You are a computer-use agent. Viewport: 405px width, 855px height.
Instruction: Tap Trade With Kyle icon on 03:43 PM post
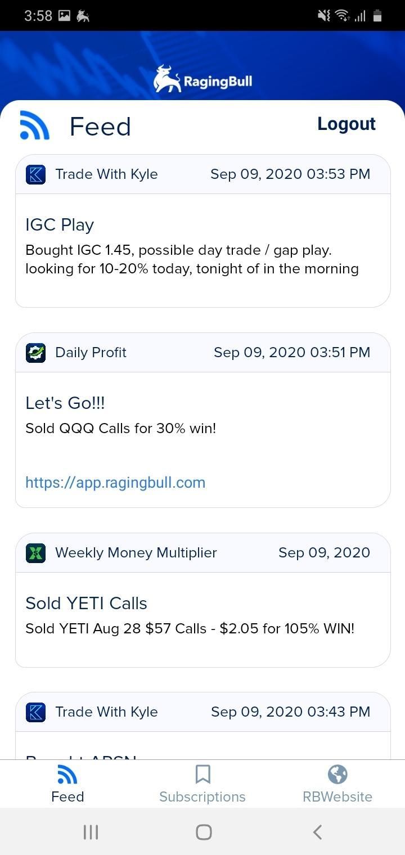click(x=35, y=712)
